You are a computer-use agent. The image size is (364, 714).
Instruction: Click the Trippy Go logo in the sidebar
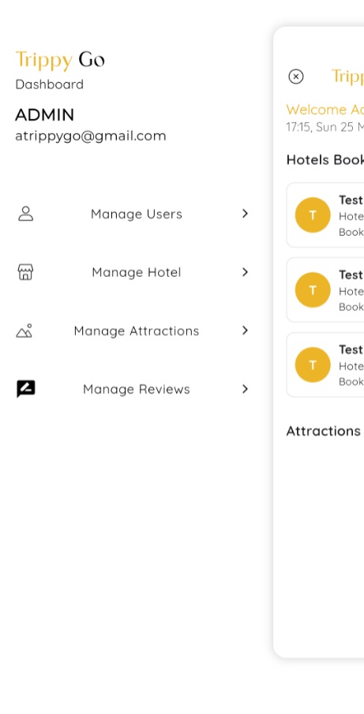60,61
